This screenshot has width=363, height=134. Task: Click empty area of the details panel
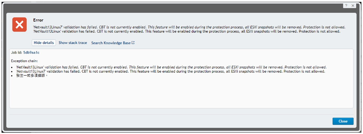[x=181, y=94]
